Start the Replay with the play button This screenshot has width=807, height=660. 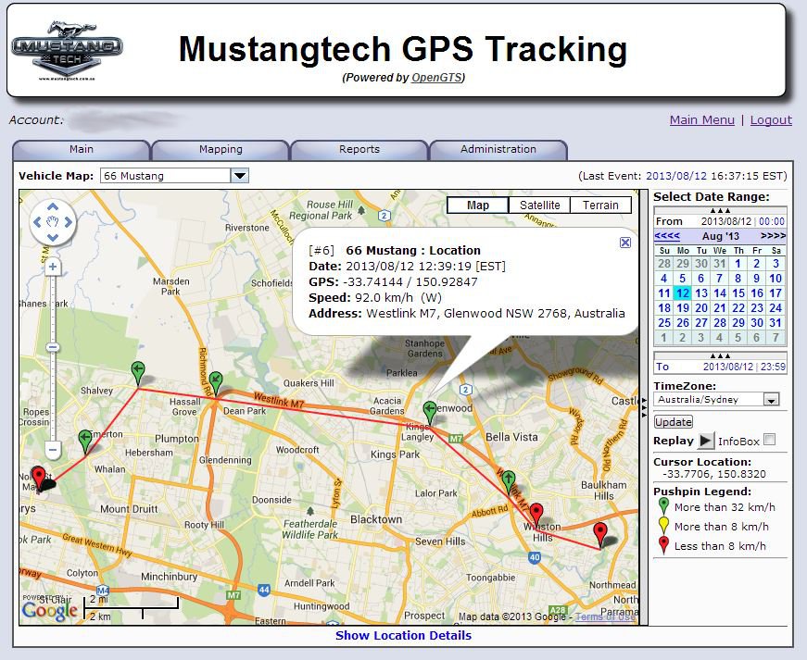706,441
